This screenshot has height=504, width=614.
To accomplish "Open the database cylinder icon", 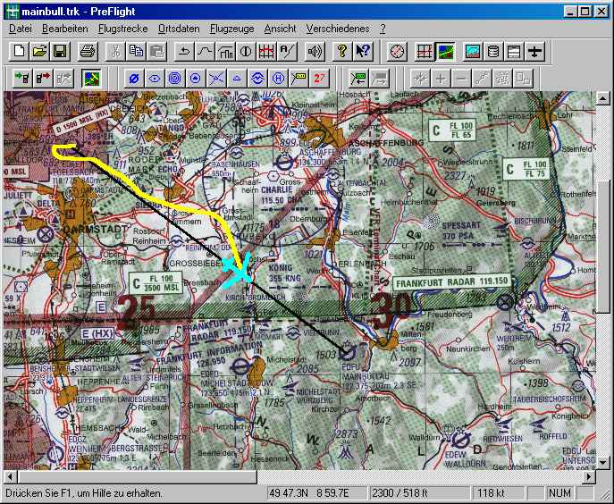I will (493, 51).
